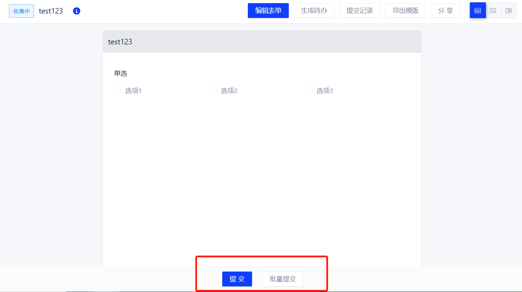Screen dimensions: 522x292
Task: Click the 选项3 option label text
Action: [325, 91]
